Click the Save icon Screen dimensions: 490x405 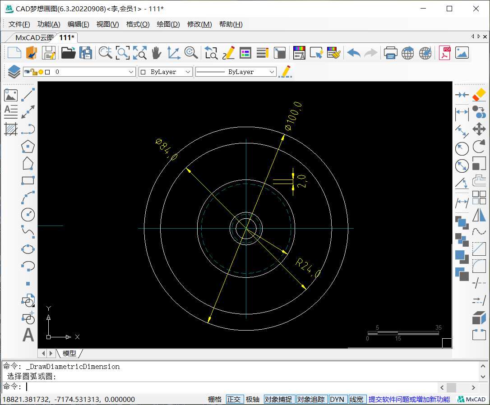[48, 53]
